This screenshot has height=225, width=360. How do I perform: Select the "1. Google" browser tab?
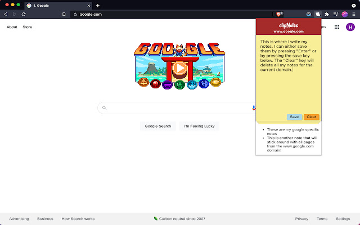58,6
